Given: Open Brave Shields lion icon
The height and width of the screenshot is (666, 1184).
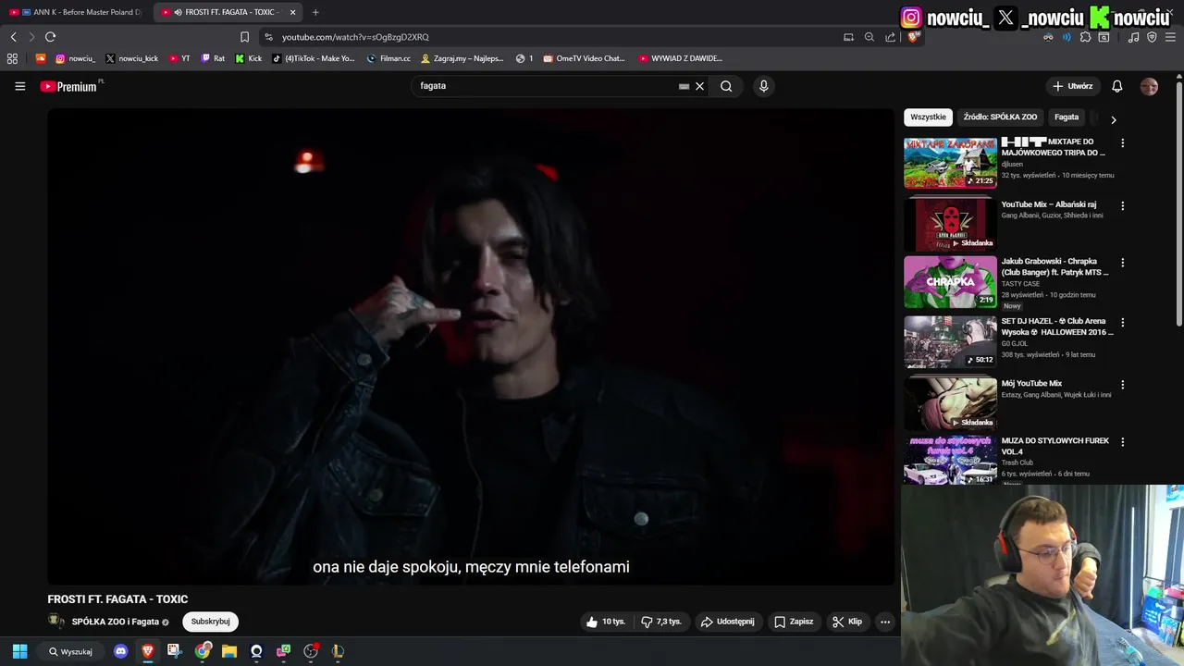Looking at the screenshot, I should pos(913,37).
